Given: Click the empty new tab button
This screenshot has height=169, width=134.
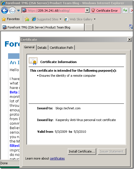Looking at the screenshot, I should [89, 28].
